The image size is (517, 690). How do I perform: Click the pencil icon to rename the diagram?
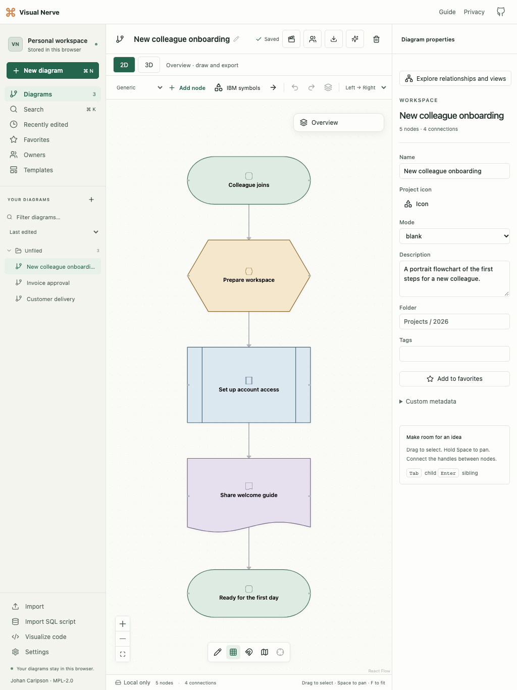(x=236, y=39)
